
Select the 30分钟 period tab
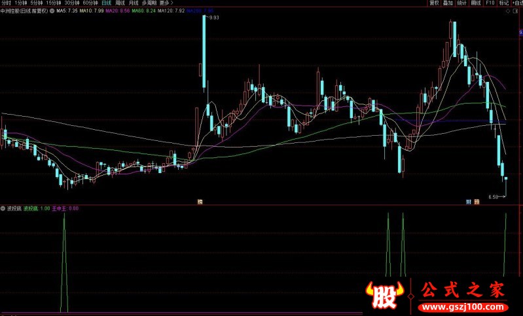click(72, 3)
